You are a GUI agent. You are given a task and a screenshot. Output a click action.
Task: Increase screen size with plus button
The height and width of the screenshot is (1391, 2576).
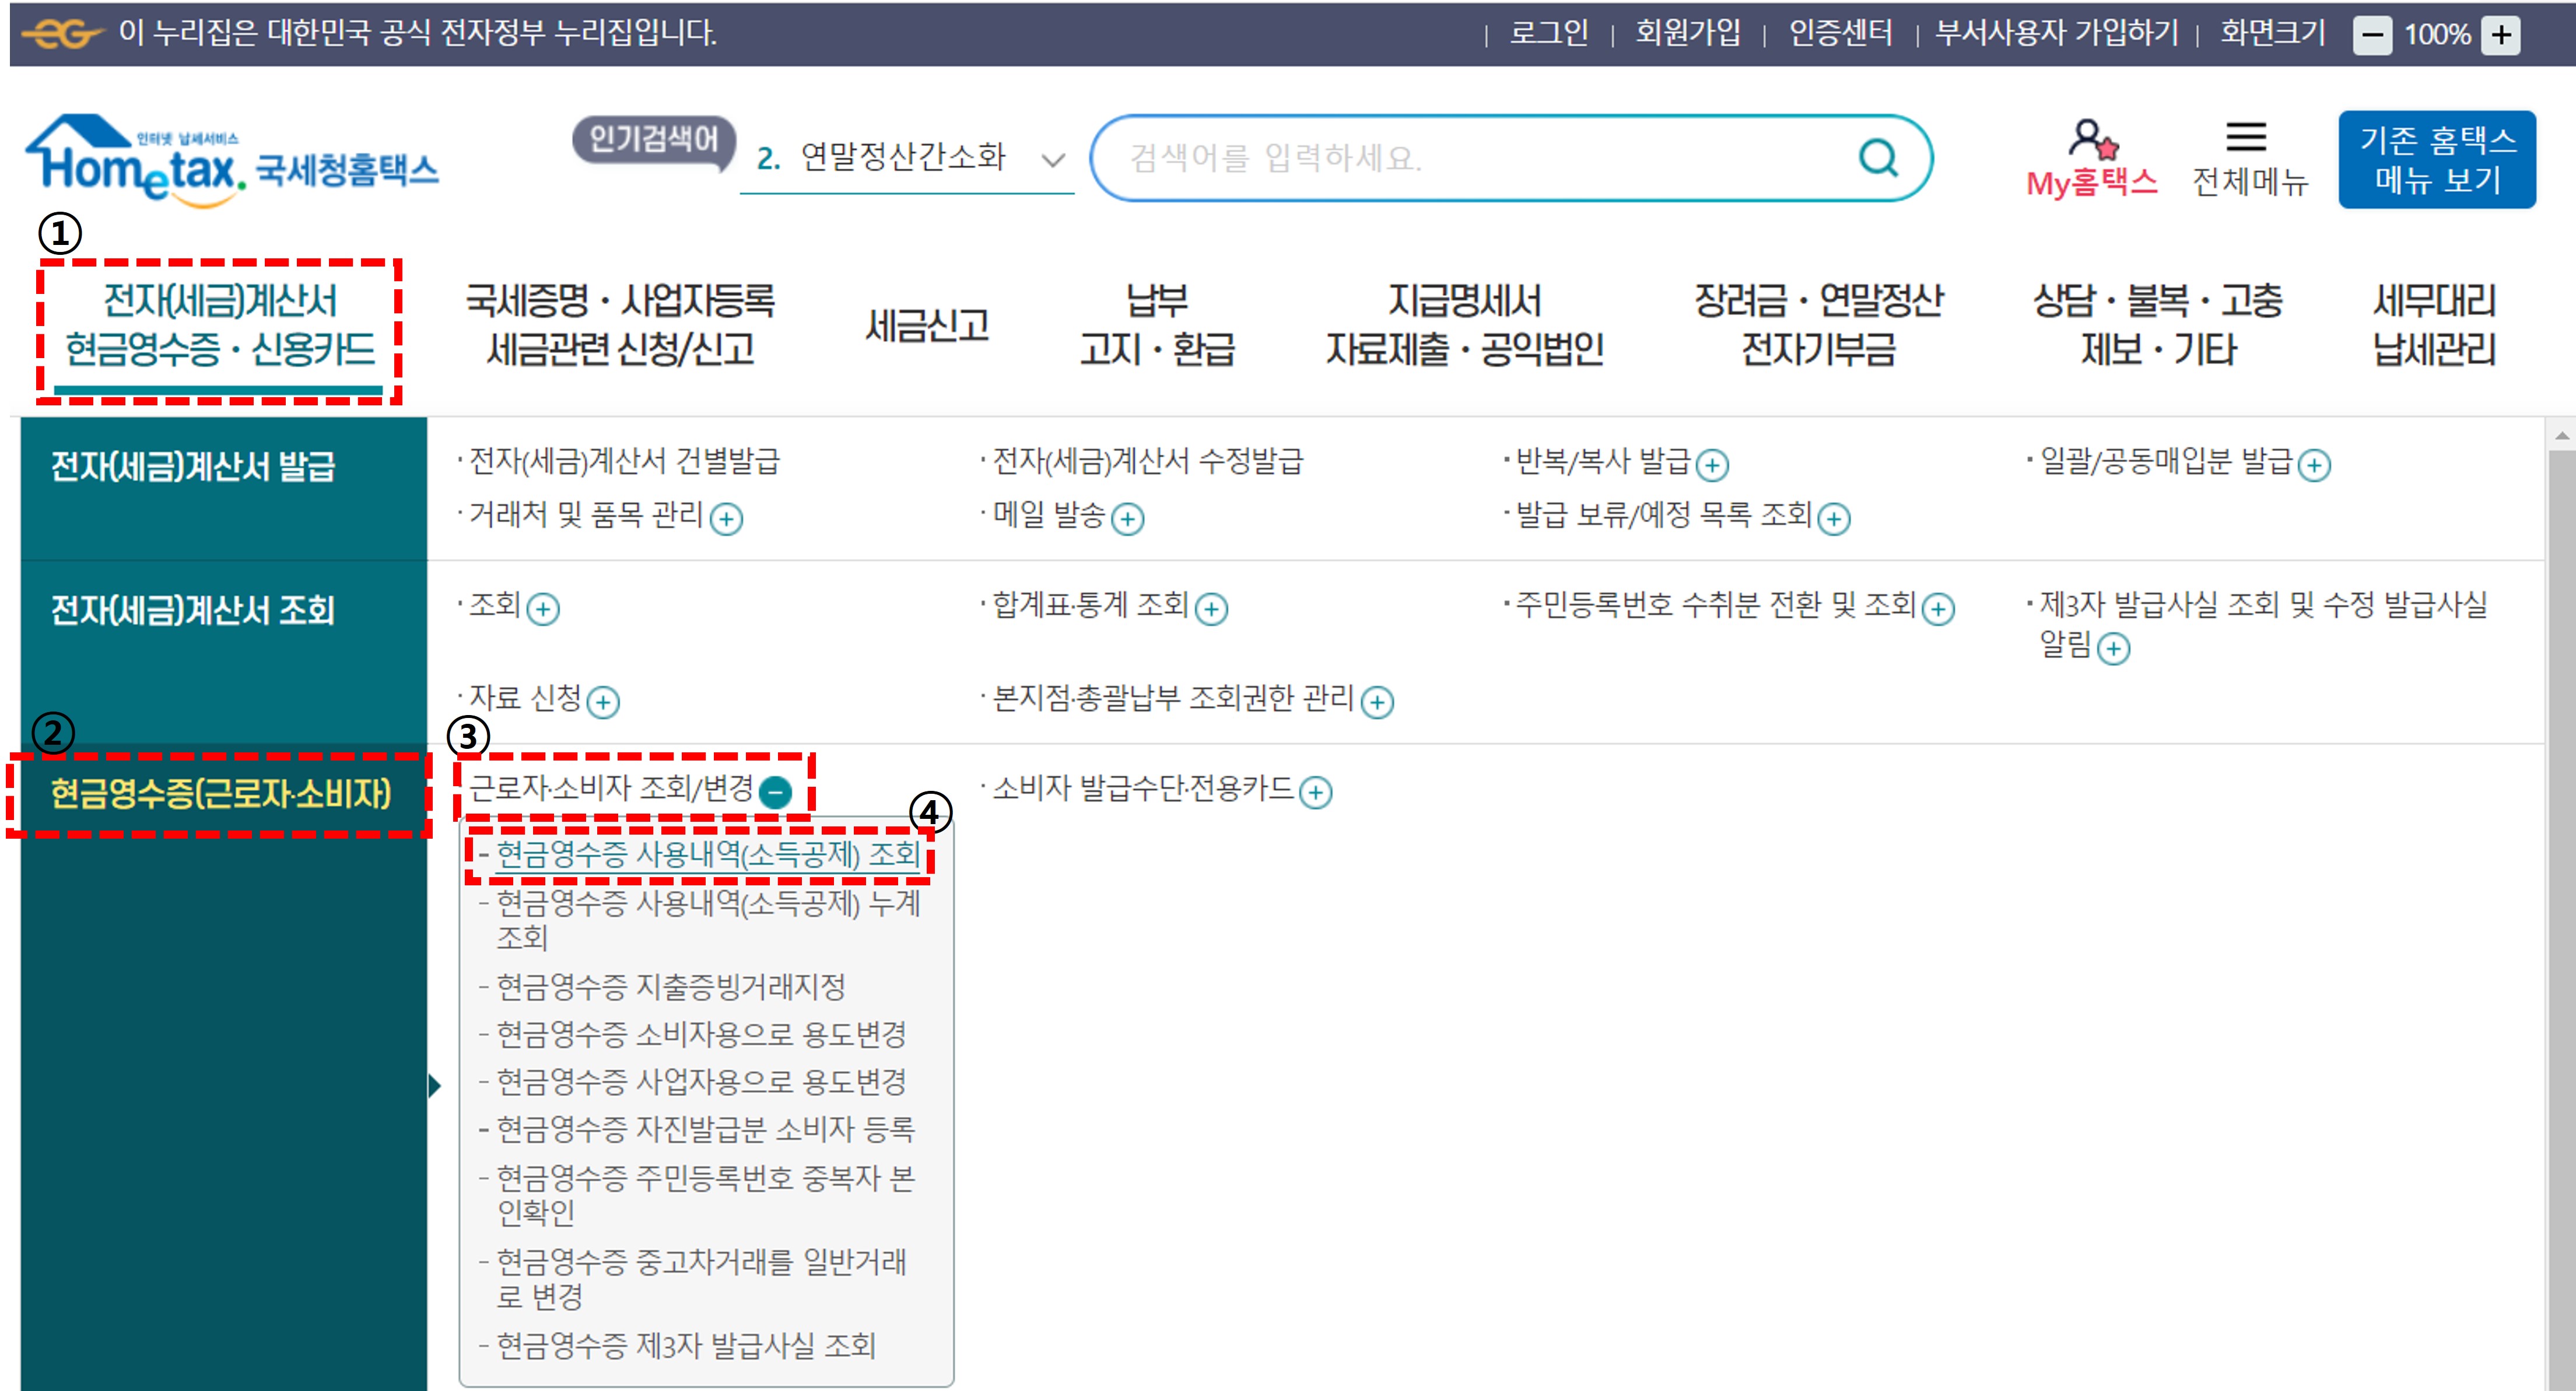[2501, 35]
